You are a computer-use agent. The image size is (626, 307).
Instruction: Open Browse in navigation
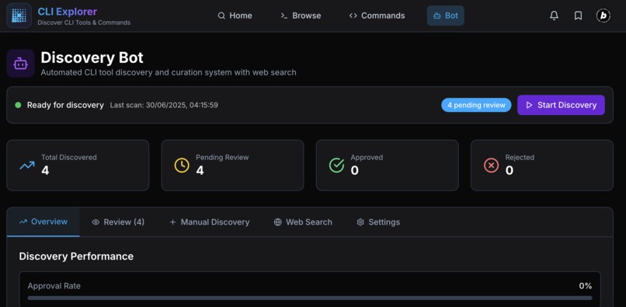tap(301, 16)
